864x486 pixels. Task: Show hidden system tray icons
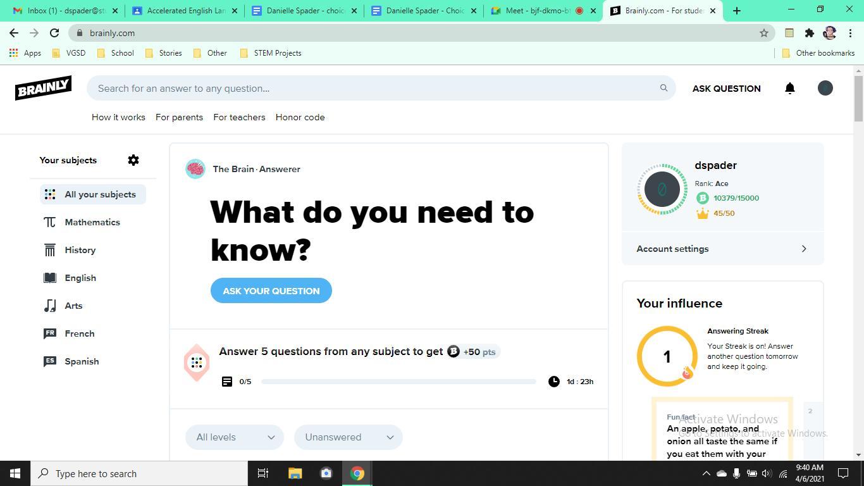click(x=706, y=473)
